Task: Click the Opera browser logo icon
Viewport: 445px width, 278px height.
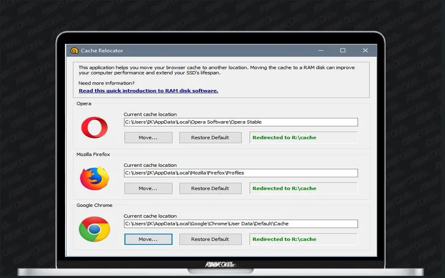Action: [x=95, y=127]
